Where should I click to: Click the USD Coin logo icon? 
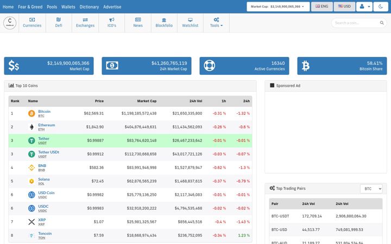coord(31,195)
